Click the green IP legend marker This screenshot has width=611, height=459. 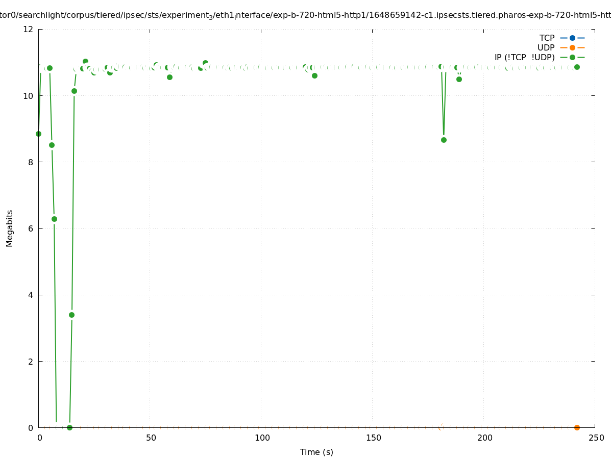click(572, 57)
